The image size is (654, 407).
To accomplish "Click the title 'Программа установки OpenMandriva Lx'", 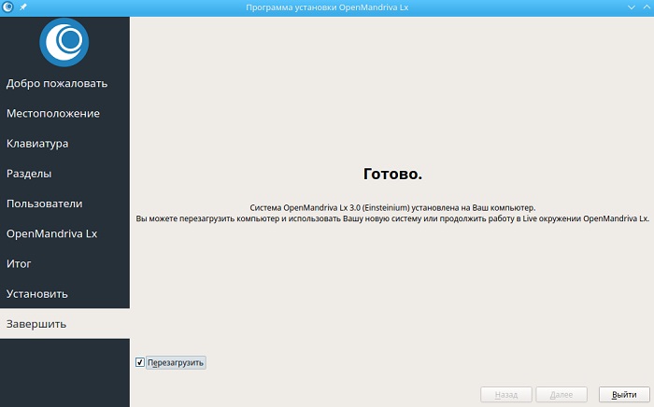I will coord(327,7).
